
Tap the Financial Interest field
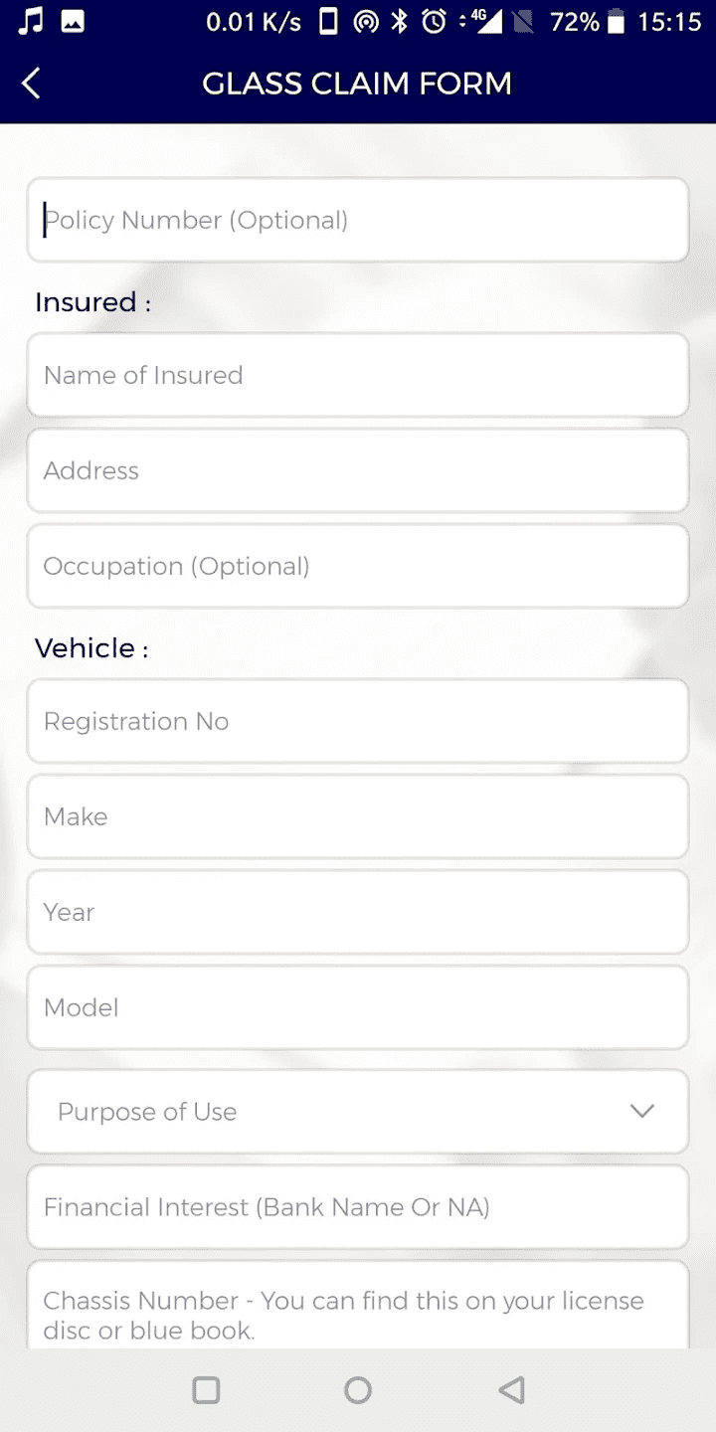pyautogui.click(x=358, y=1207)
